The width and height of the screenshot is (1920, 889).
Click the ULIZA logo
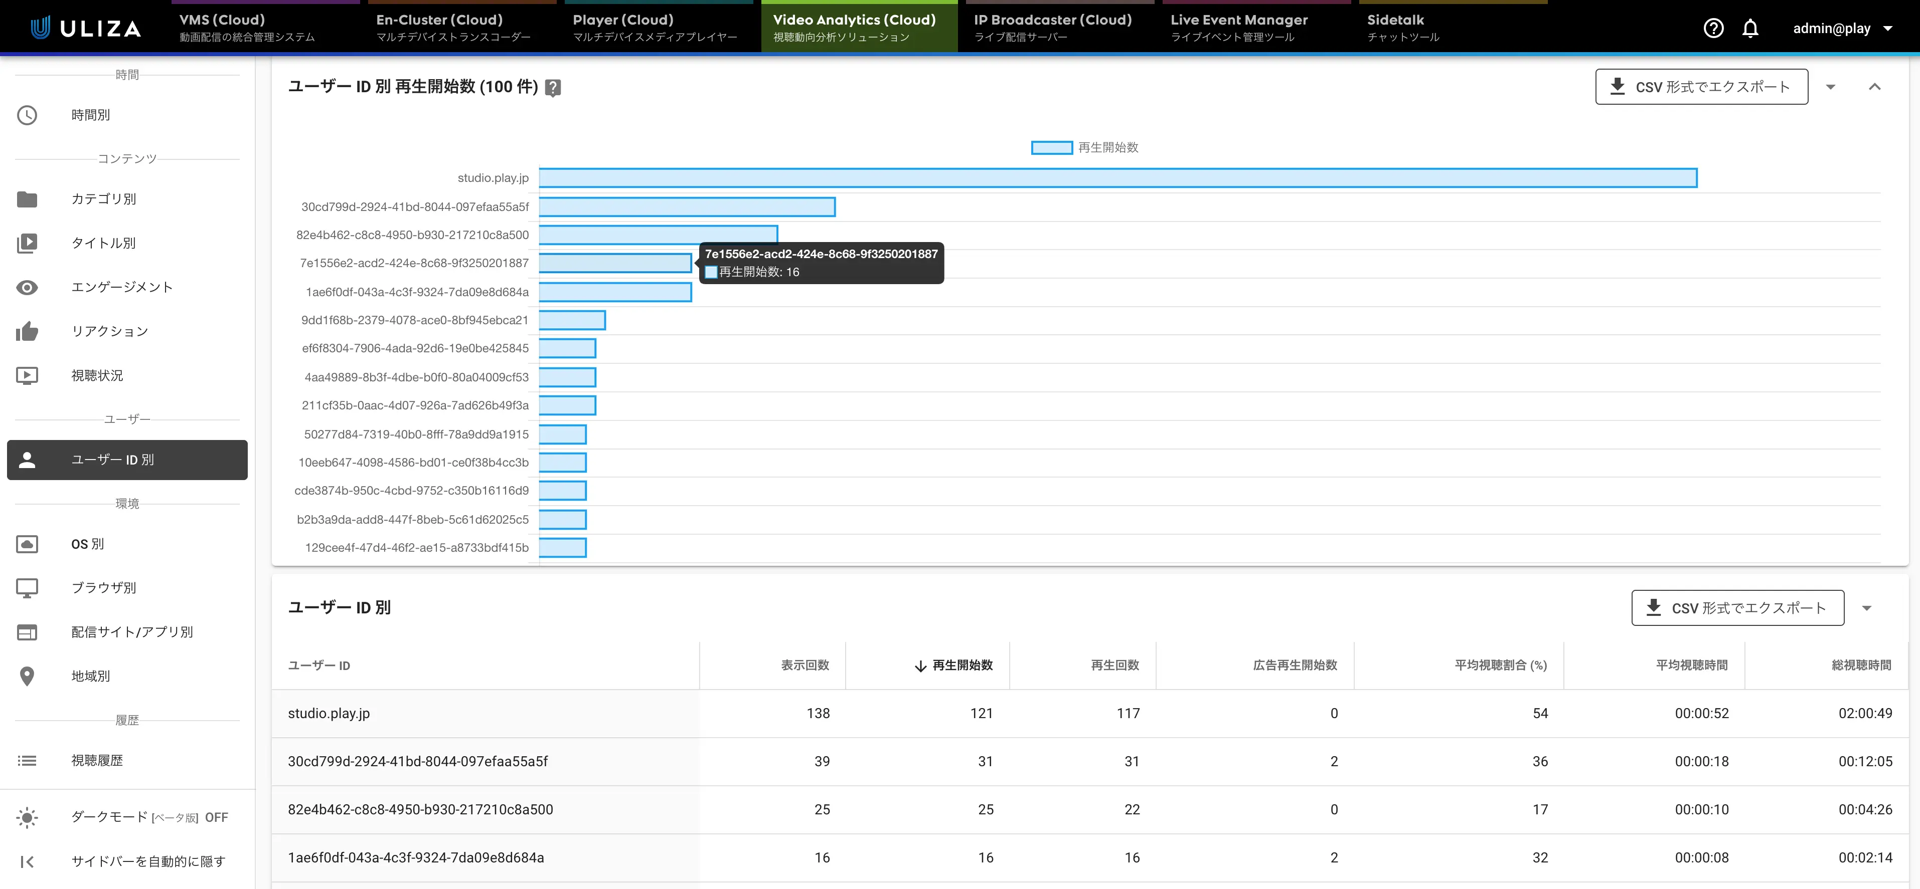coord(85,28)
